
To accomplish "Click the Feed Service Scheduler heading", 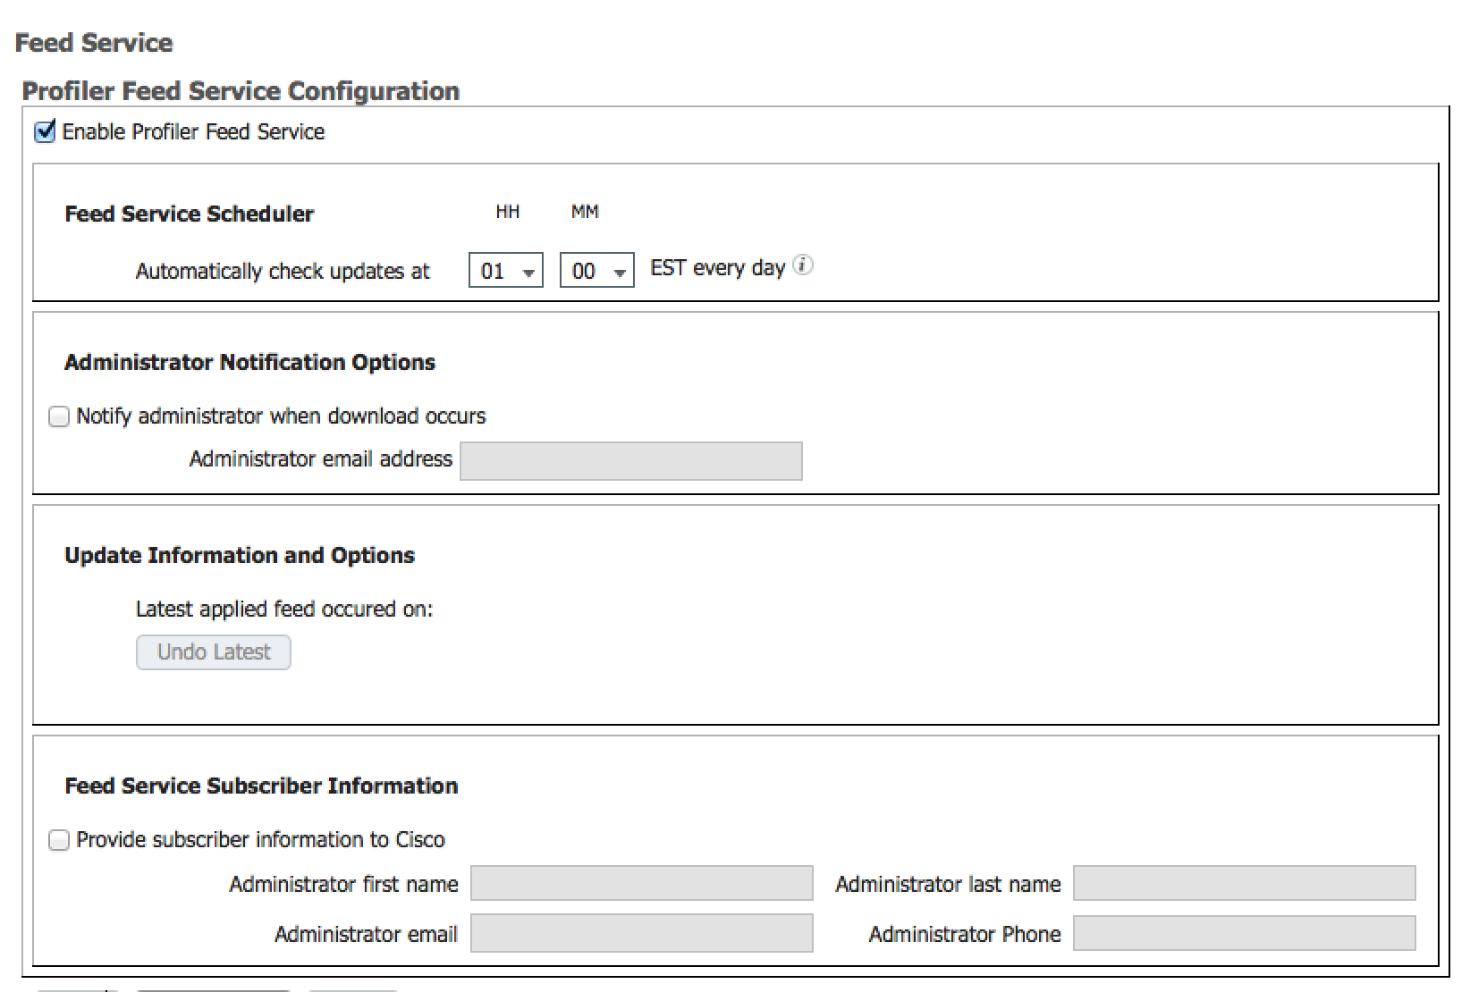I will [190, 214].
